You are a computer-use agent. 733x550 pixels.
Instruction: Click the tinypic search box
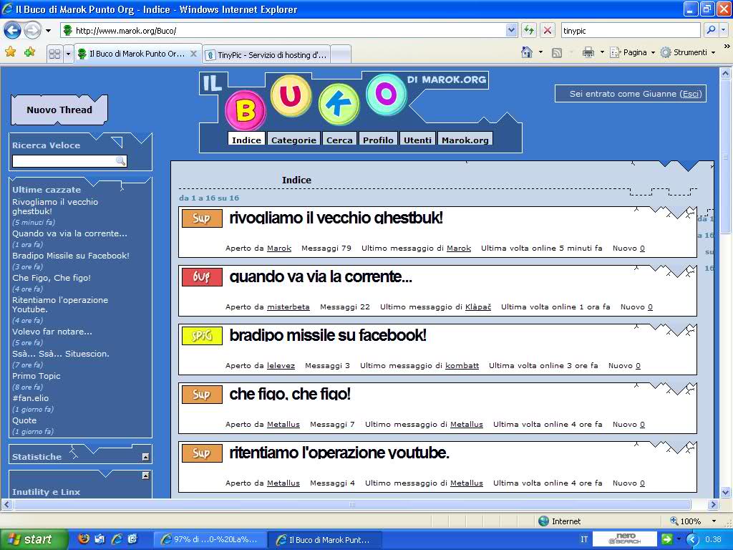point(630,30)
